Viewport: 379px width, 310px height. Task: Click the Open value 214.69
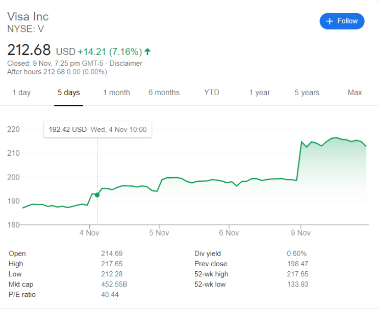click(x=112, y=253)
